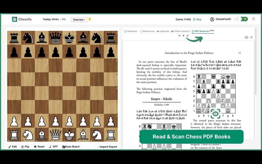Click the white bishop on c1

pos(42,135)
